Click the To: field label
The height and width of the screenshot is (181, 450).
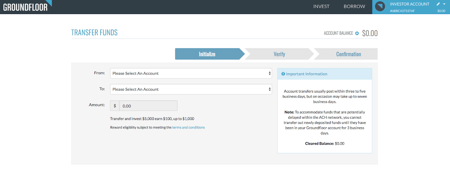point(102,89)
